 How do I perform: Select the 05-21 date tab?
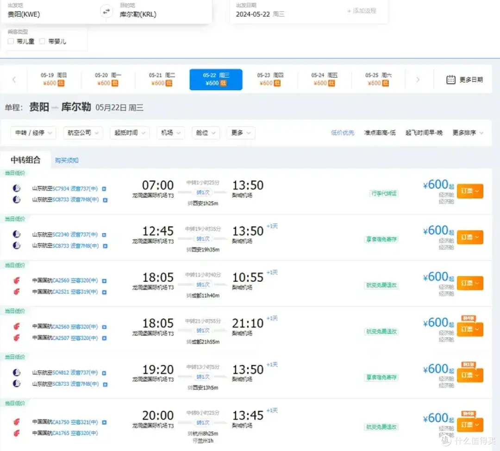click(x=162, y=79)
